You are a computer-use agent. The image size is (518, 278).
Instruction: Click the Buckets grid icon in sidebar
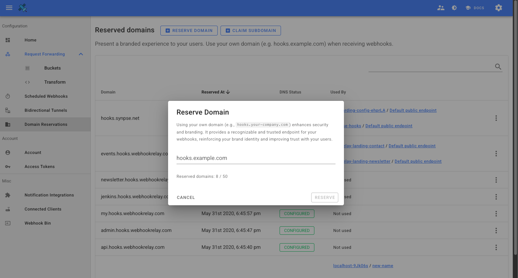coord(27,68)
